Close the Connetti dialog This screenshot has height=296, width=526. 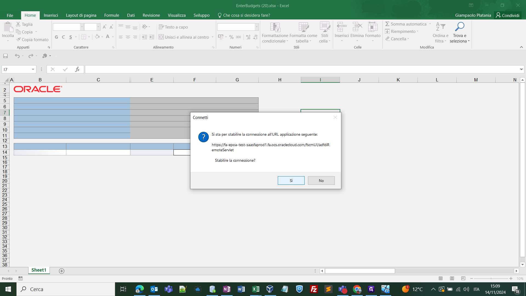click(x=335, y=117)
